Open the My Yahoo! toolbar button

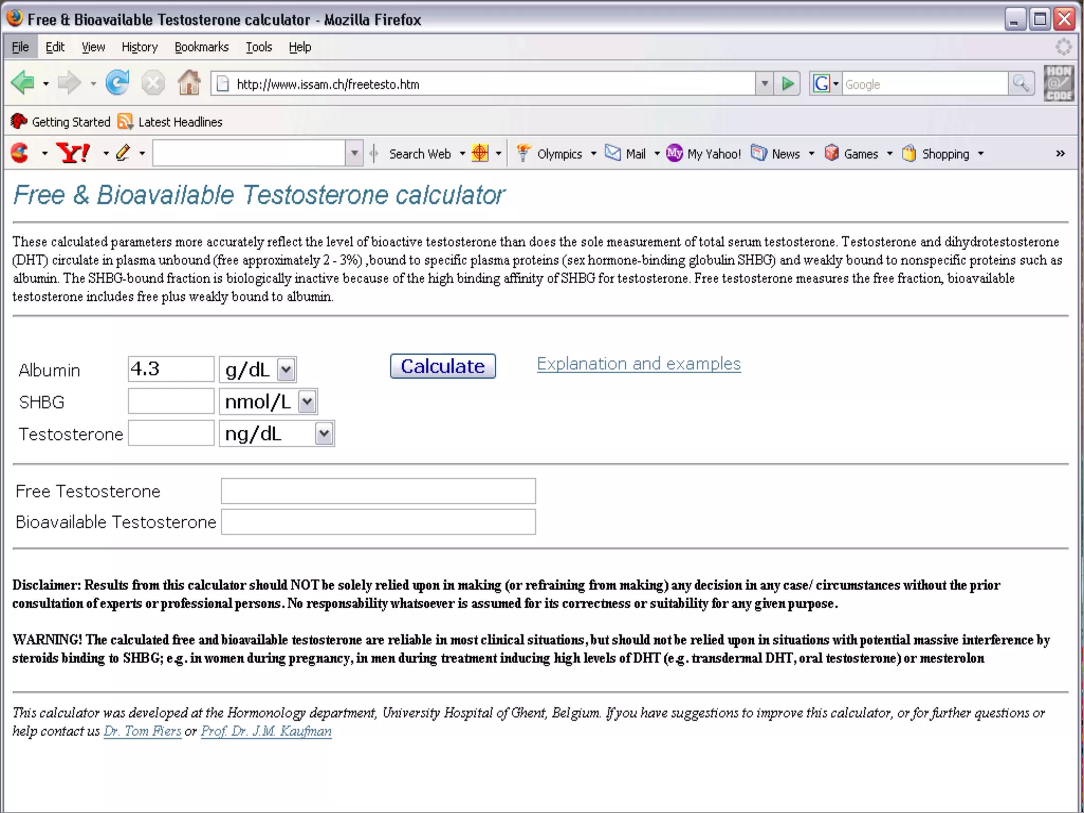pos(704,153)
